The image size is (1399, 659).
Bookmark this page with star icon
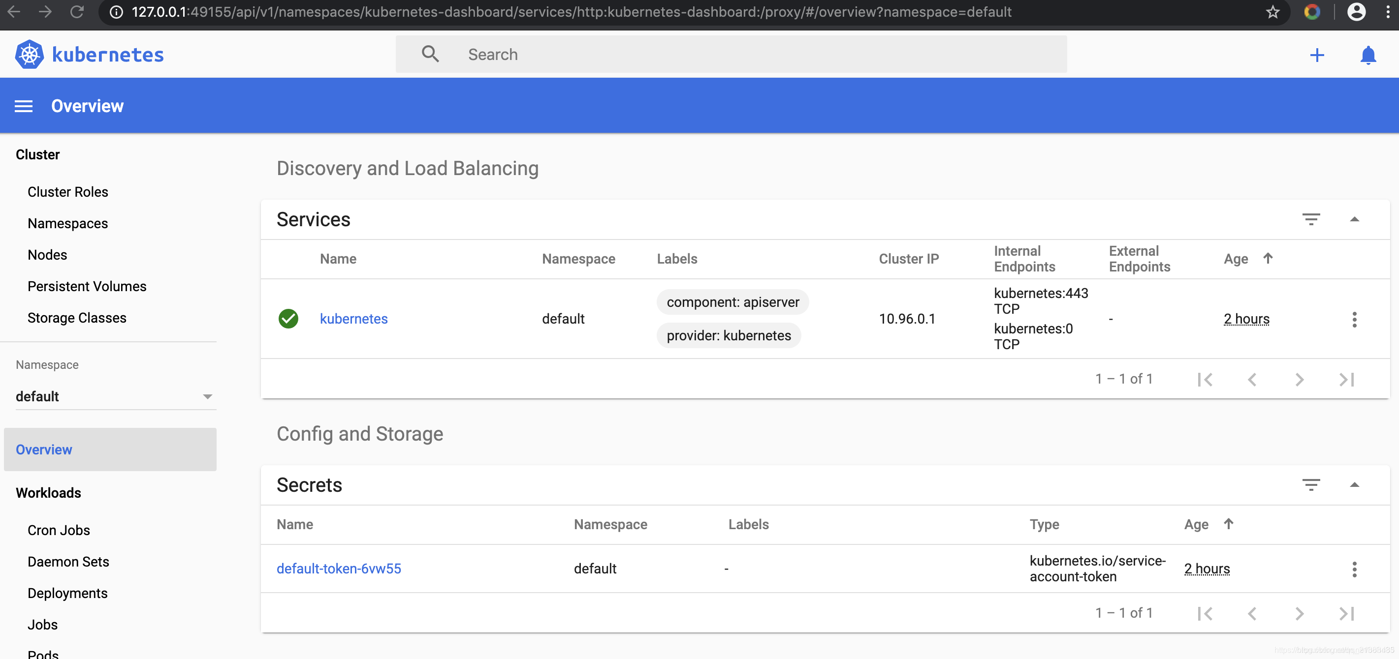(x=1272, y=12)
